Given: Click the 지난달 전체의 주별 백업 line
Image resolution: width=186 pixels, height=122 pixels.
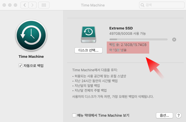Looking at the screenshot, I should click(90, 91).
